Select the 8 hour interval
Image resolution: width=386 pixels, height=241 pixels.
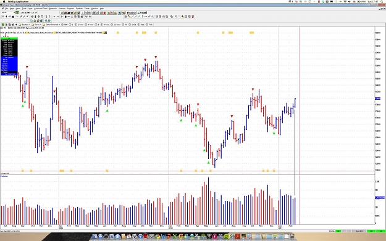tap(105, 25)
